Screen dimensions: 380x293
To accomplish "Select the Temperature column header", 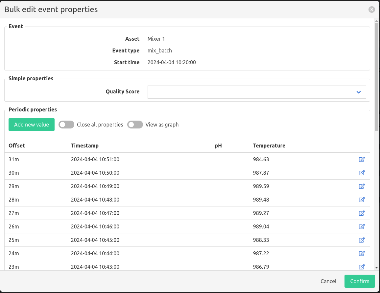I will (269, 146).
